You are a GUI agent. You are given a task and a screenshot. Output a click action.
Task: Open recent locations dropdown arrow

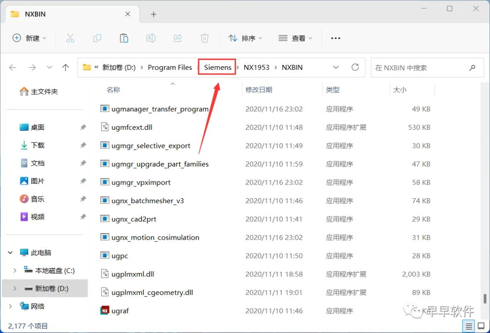click(49, 68)
